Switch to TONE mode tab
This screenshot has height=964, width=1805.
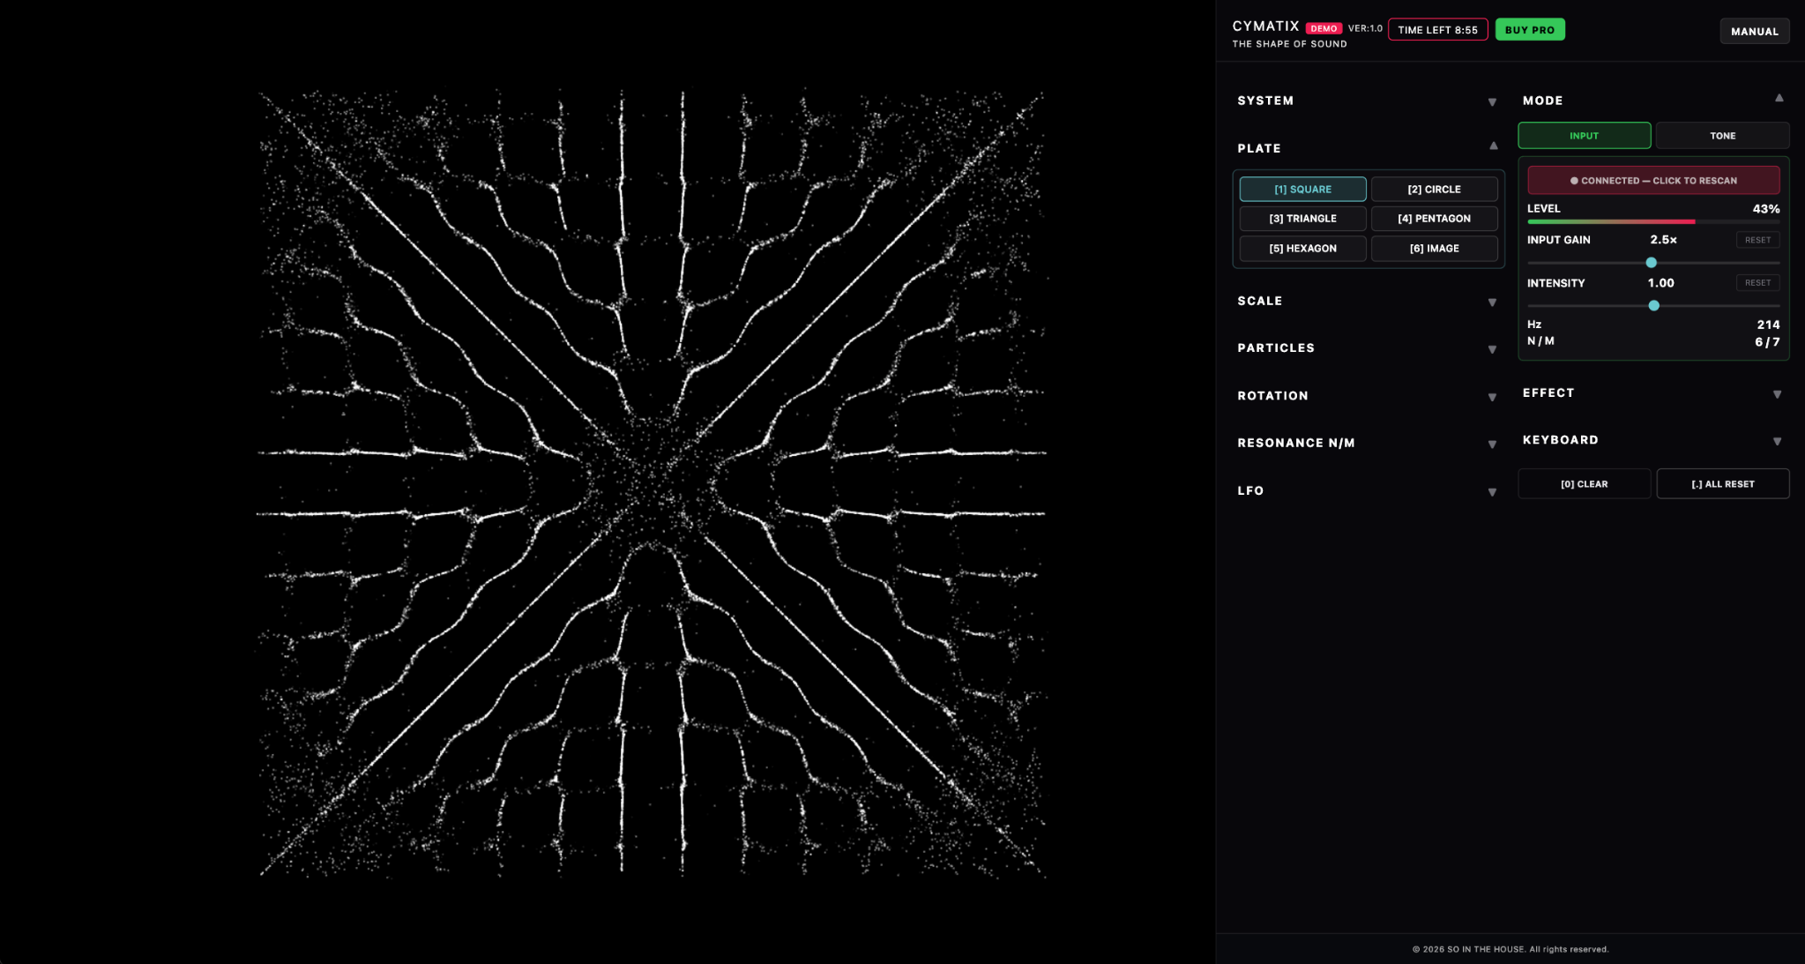point(1722,136)
